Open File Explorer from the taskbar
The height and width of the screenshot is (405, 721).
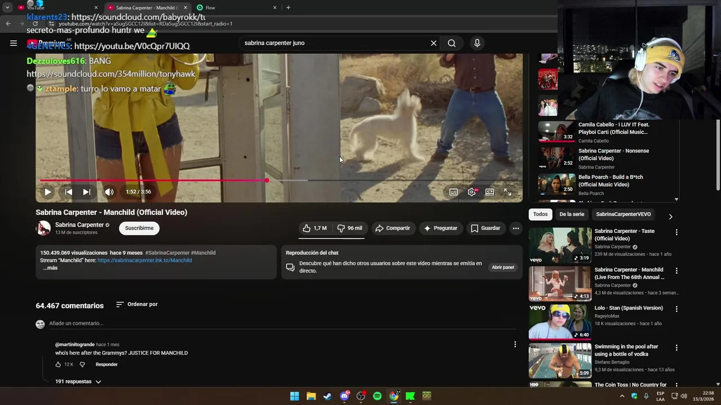tap(311, 396)
